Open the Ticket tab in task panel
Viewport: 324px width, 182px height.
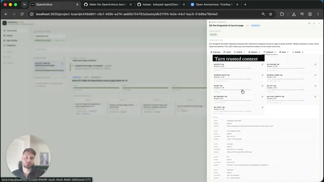227,52
